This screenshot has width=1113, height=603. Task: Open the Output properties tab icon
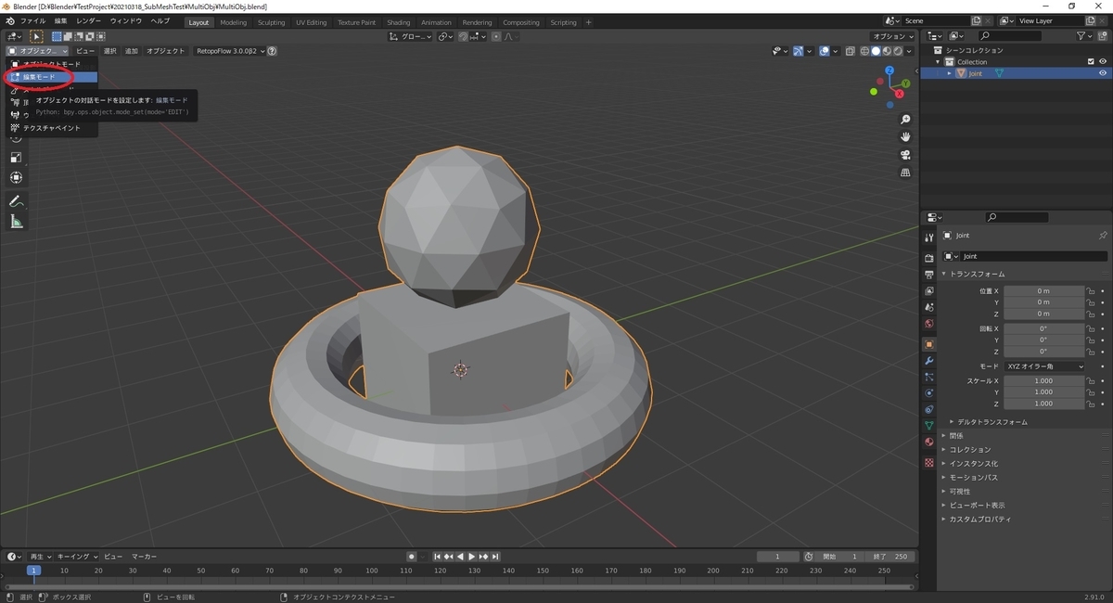pyautogui.click(x=928, y=275)
